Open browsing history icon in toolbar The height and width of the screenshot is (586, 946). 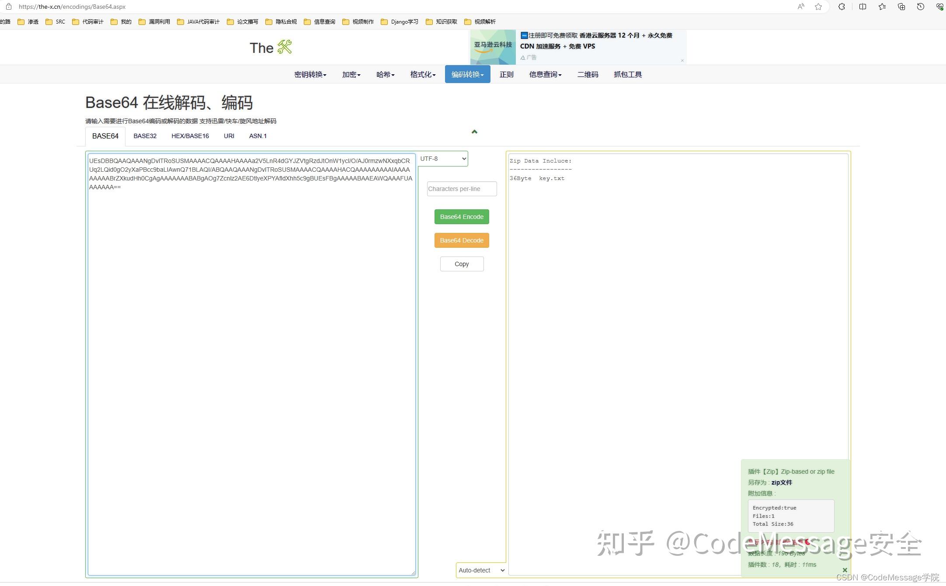(920, 7)
